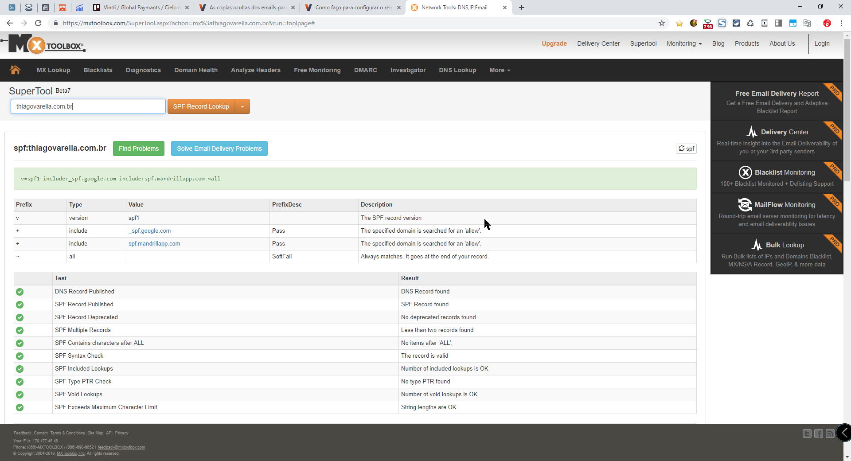Open the yellow star extension
The image size is (851, 461).
[x=679, y=23]
